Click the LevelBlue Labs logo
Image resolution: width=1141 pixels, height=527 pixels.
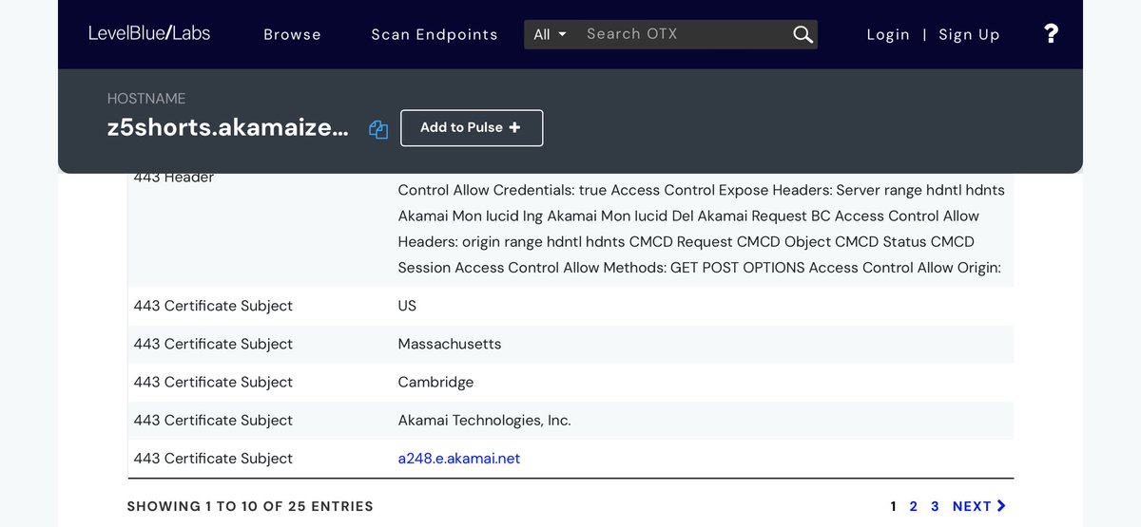(x=149, y=33)
